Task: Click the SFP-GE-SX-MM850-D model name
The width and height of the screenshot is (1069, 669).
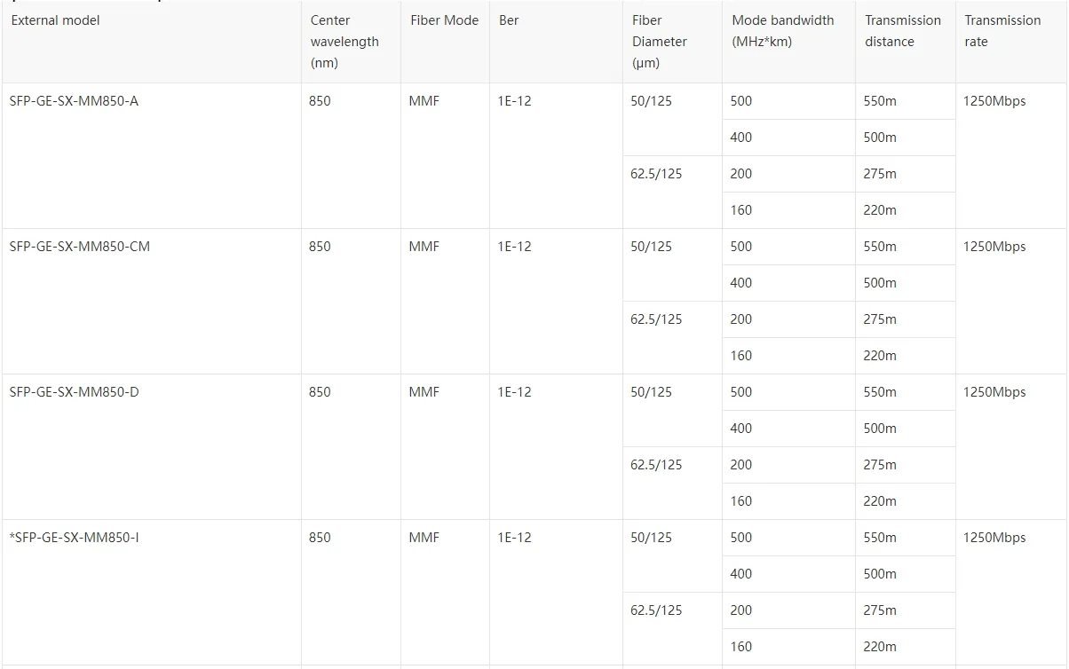Action: (74, 392)
